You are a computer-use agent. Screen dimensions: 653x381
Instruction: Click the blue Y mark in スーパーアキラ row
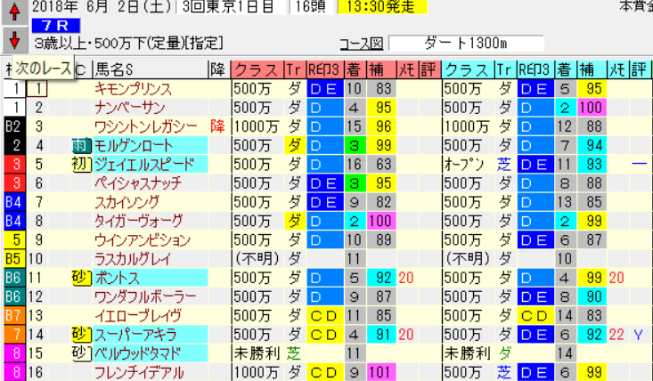click(x=639, y=335)
